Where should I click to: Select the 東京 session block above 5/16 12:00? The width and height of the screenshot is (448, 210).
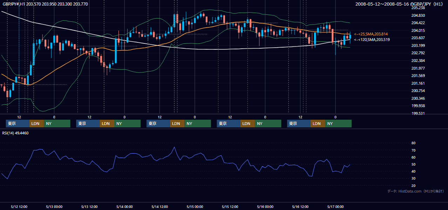tap(299, 124)
